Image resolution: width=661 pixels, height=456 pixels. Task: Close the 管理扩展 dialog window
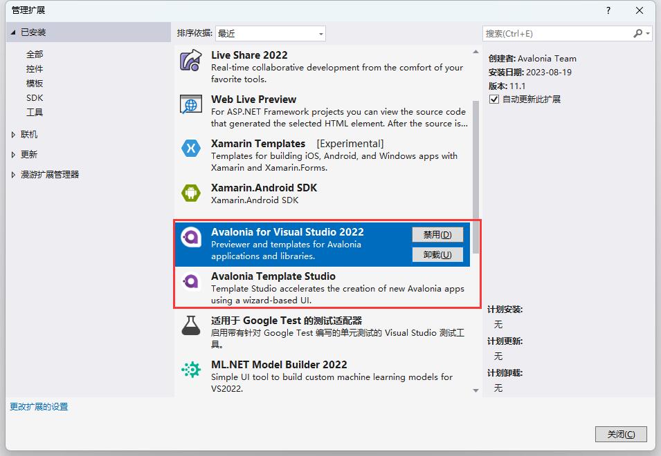coord(640,10)
